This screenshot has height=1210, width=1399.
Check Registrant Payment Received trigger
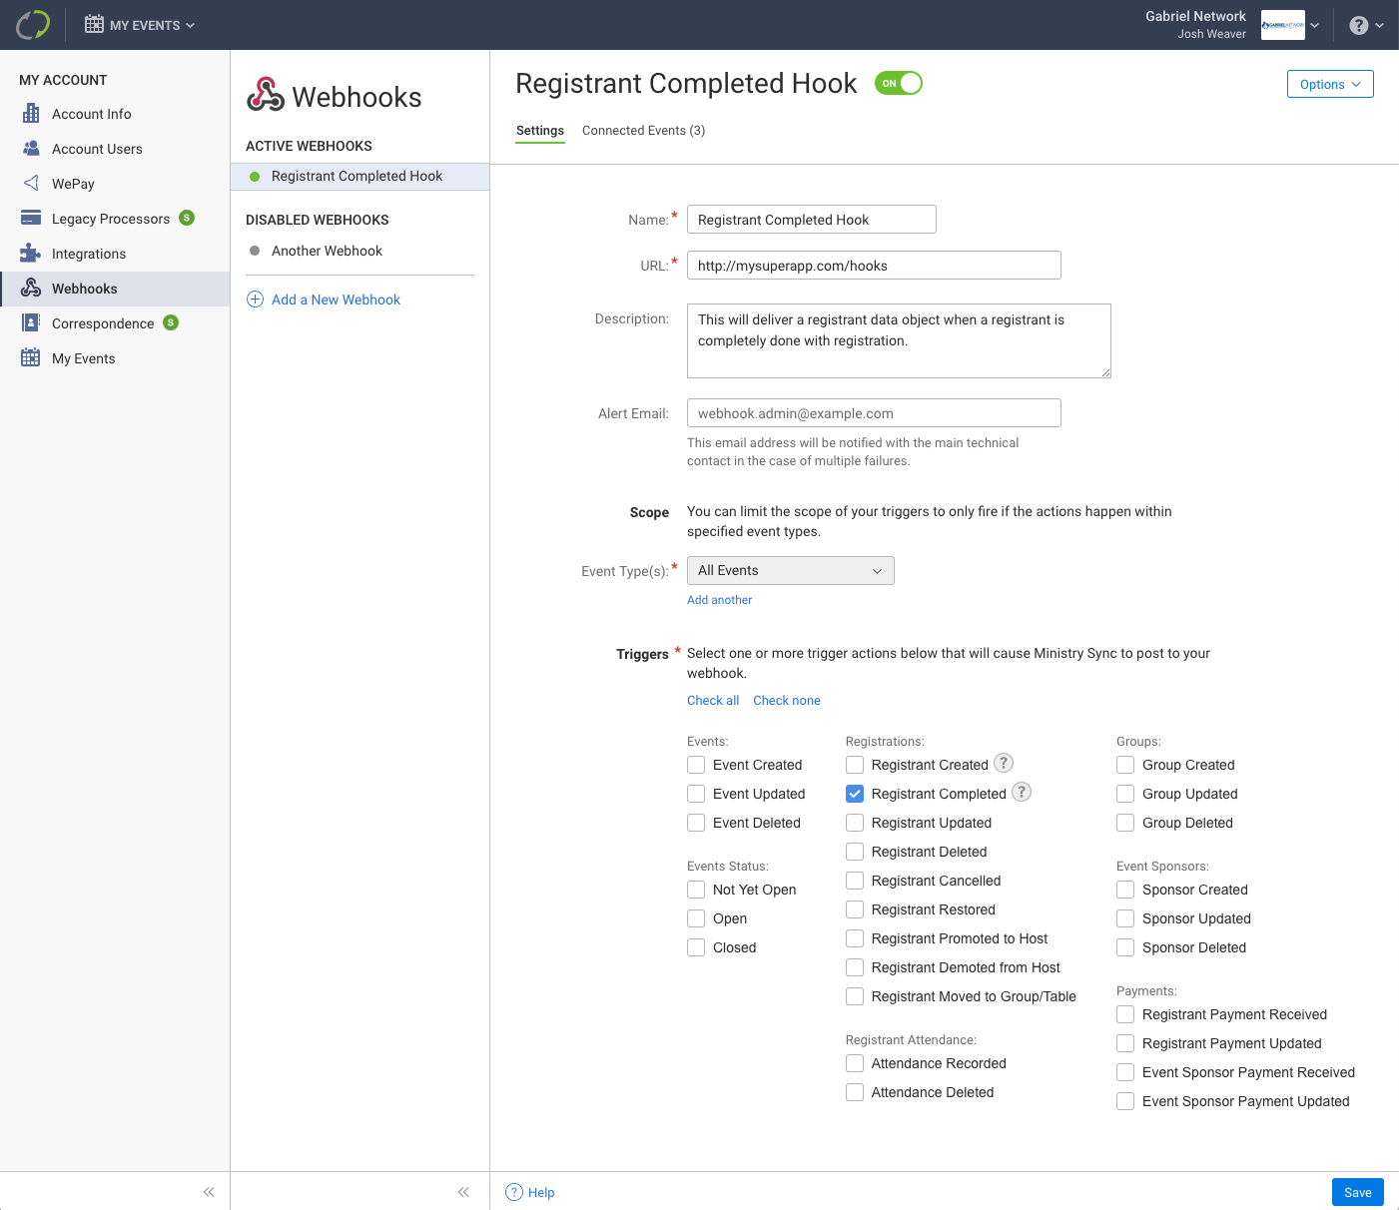coord(1125,1014)
